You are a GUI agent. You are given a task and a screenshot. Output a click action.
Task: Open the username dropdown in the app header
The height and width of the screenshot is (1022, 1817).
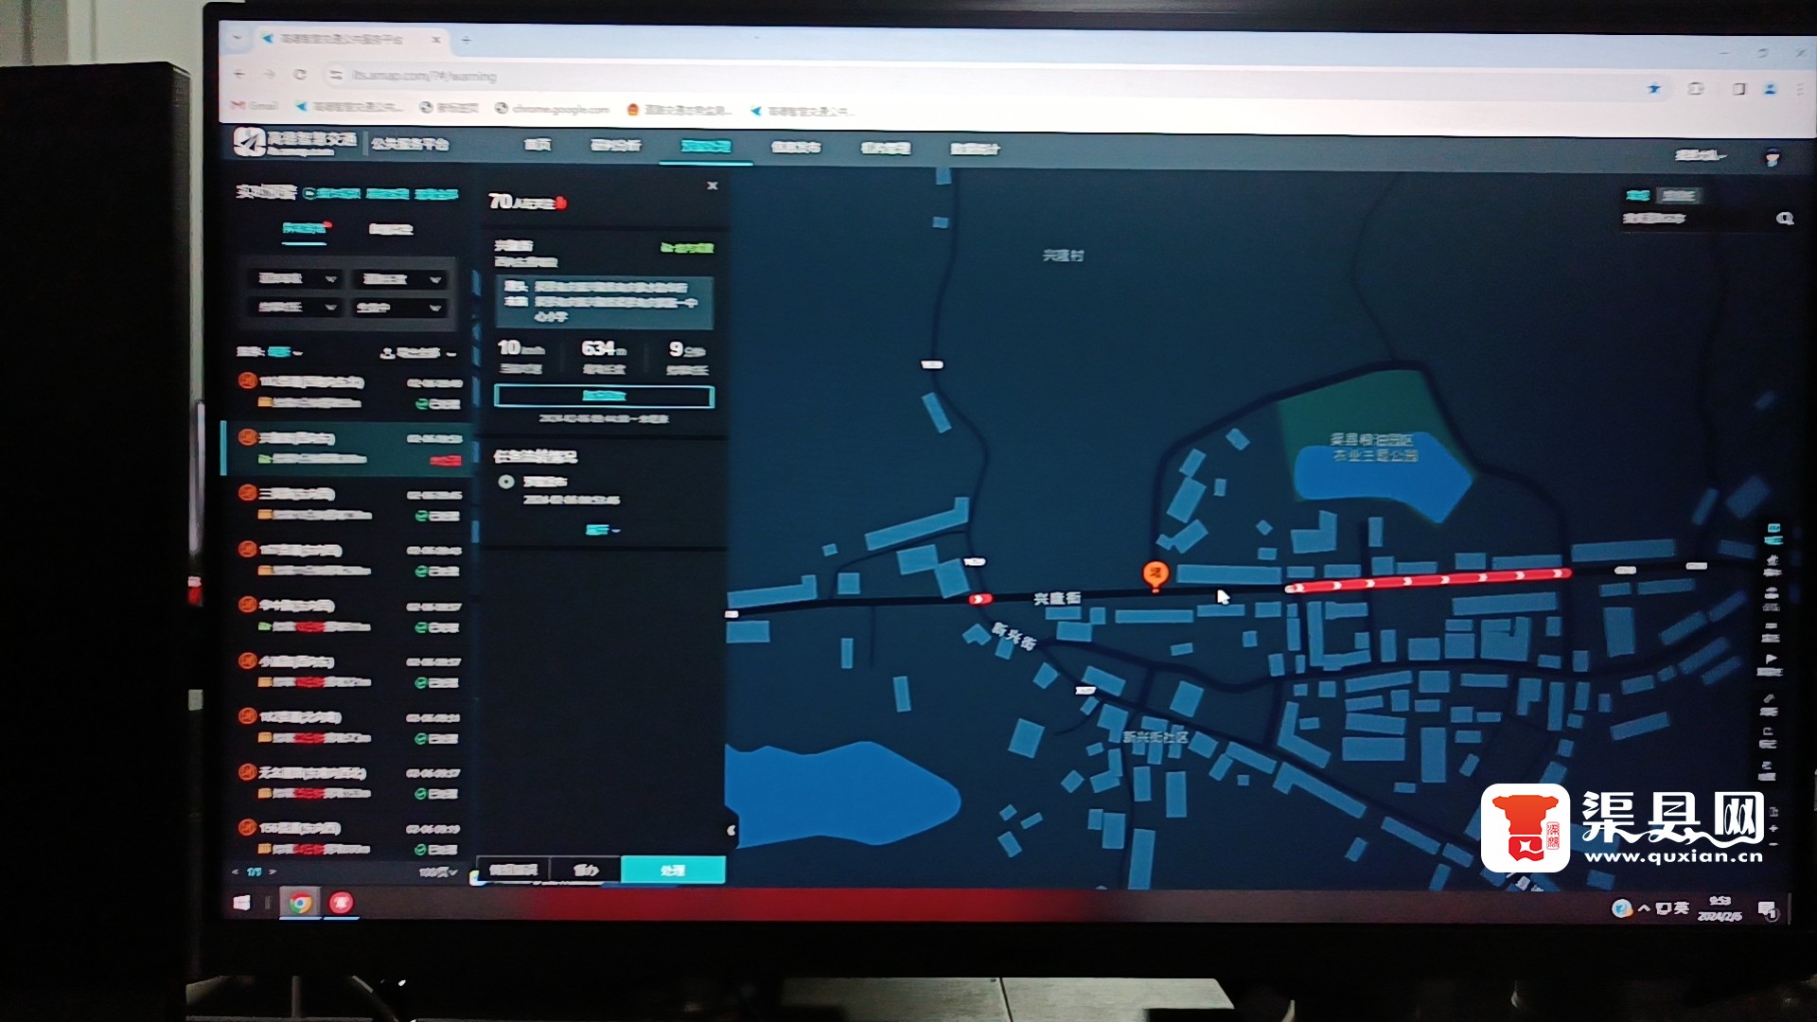[x=1700, y=155]
